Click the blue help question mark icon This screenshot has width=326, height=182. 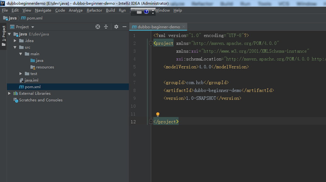[x=146, y=12]
